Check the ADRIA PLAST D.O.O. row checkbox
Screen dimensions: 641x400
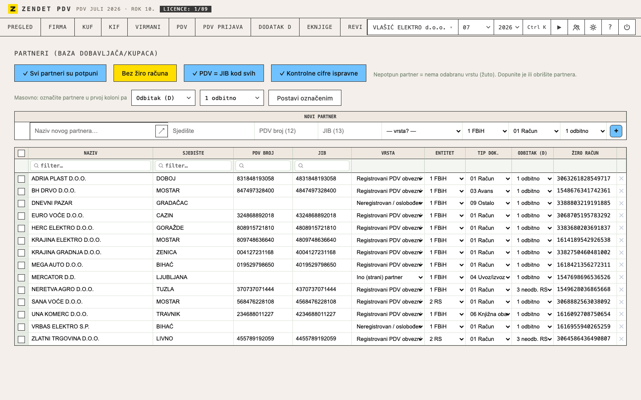pyautogui.click(x=21, y=179)
